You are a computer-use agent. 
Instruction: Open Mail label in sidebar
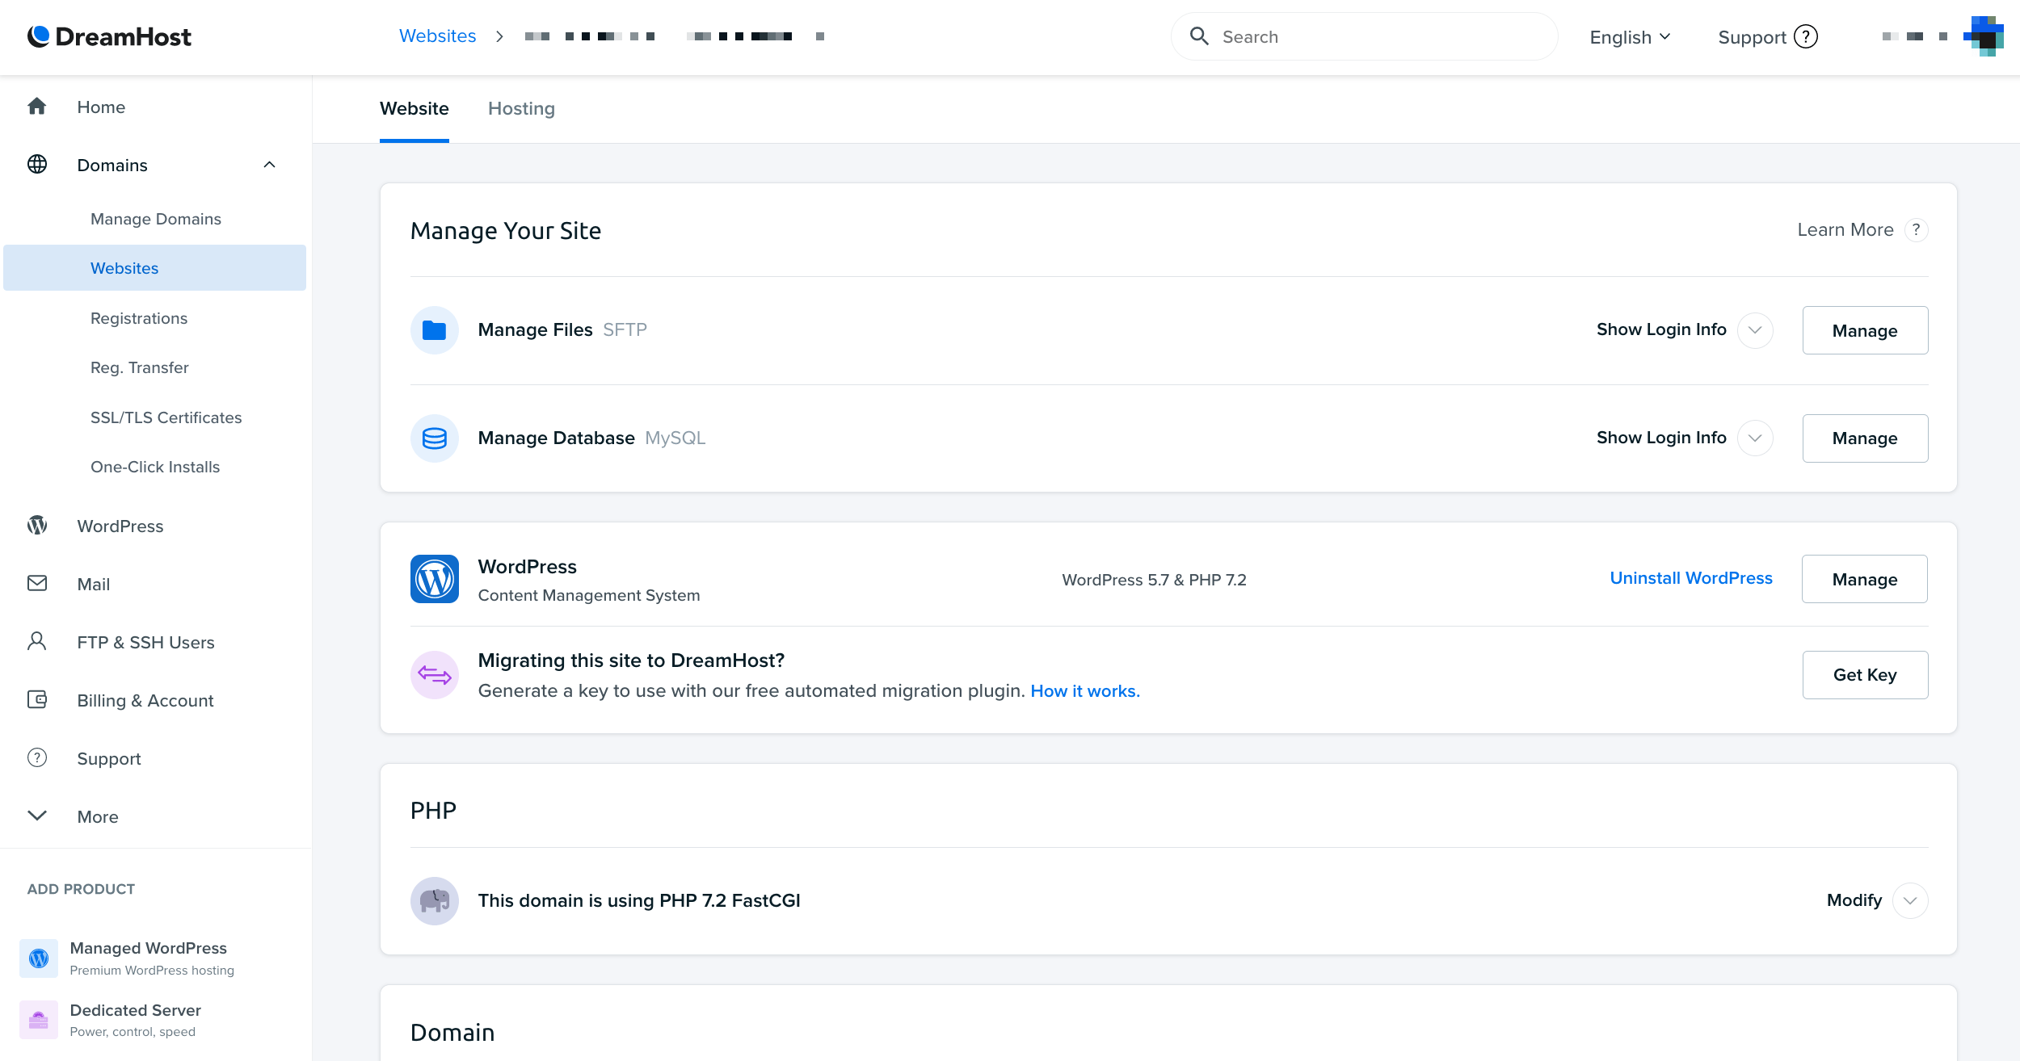94,584
